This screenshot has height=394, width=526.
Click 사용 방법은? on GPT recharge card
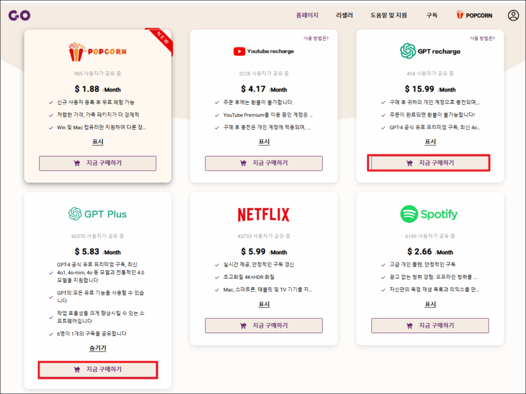482,38
